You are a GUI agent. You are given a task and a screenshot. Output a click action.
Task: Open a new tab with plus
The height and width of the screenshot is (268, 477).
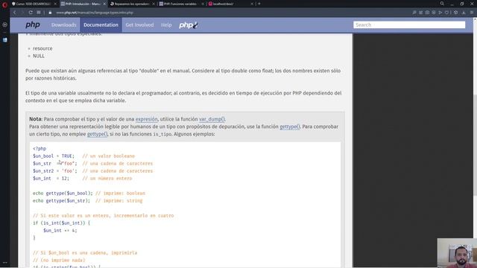point(259,4)
